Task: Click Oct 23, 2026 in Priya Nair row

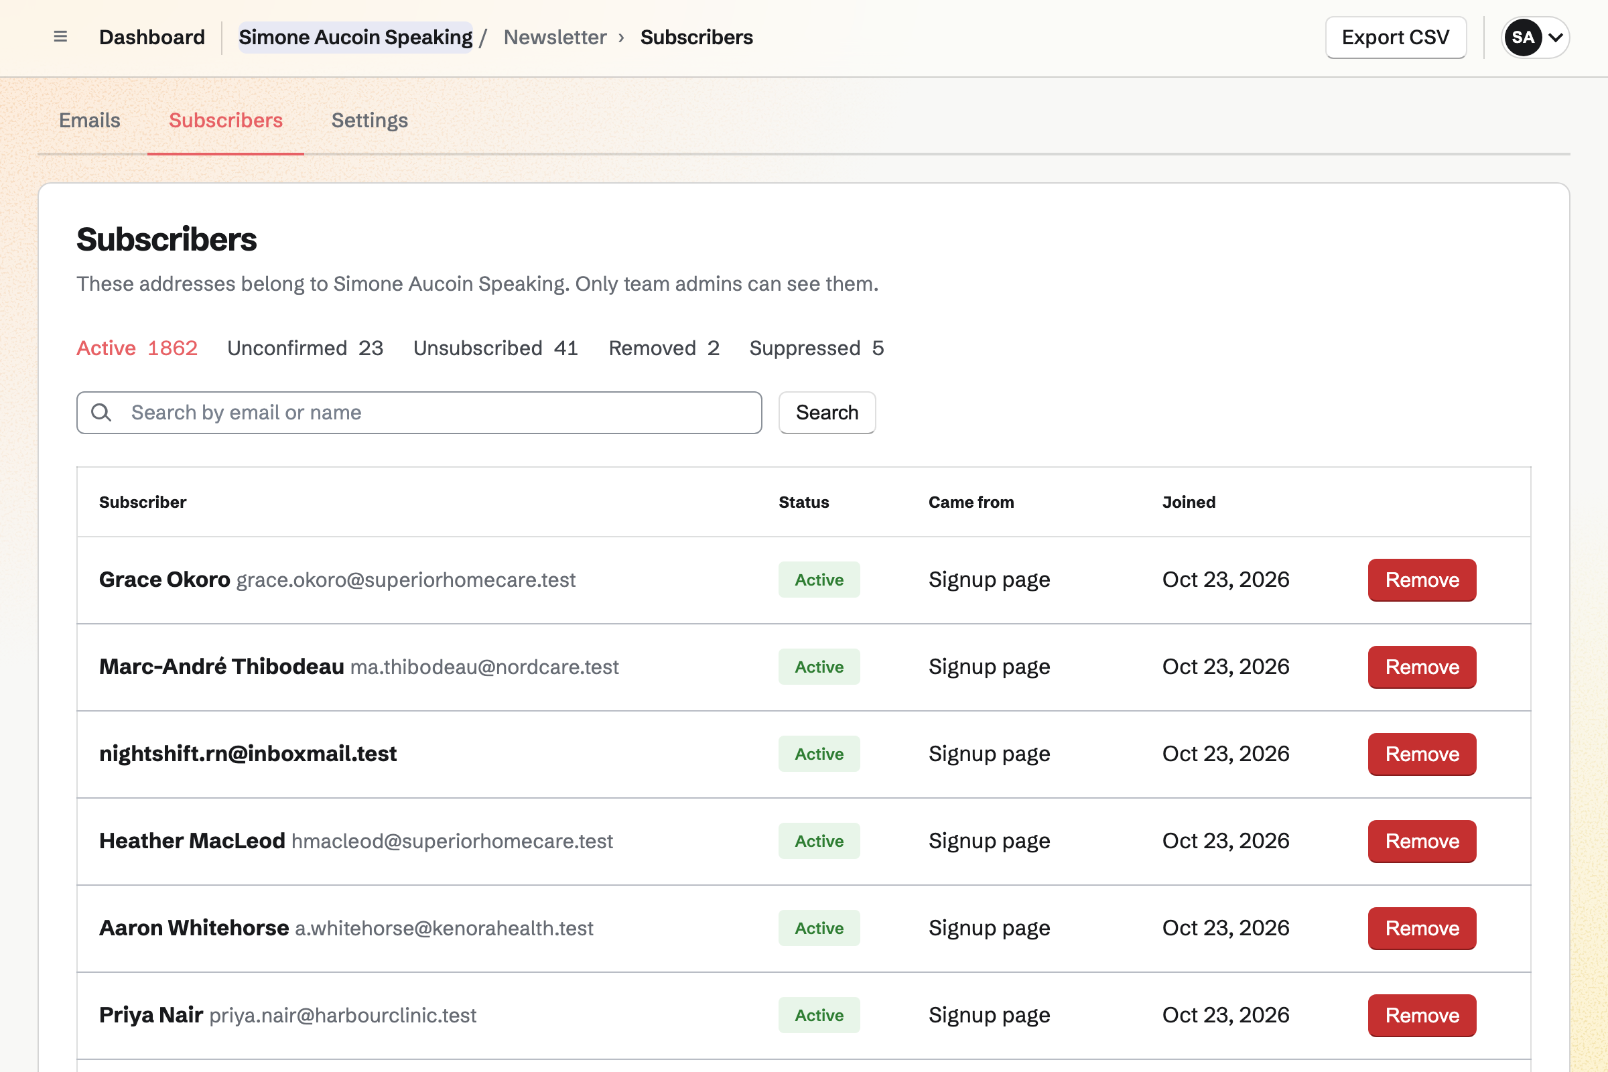Action: [1226, 1015]
